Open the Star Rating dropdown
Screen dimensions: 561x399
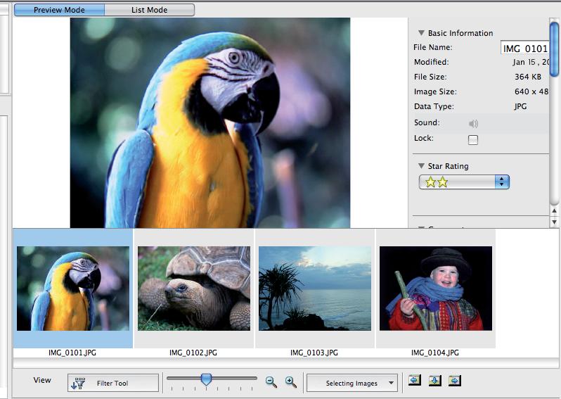point(464,182)
